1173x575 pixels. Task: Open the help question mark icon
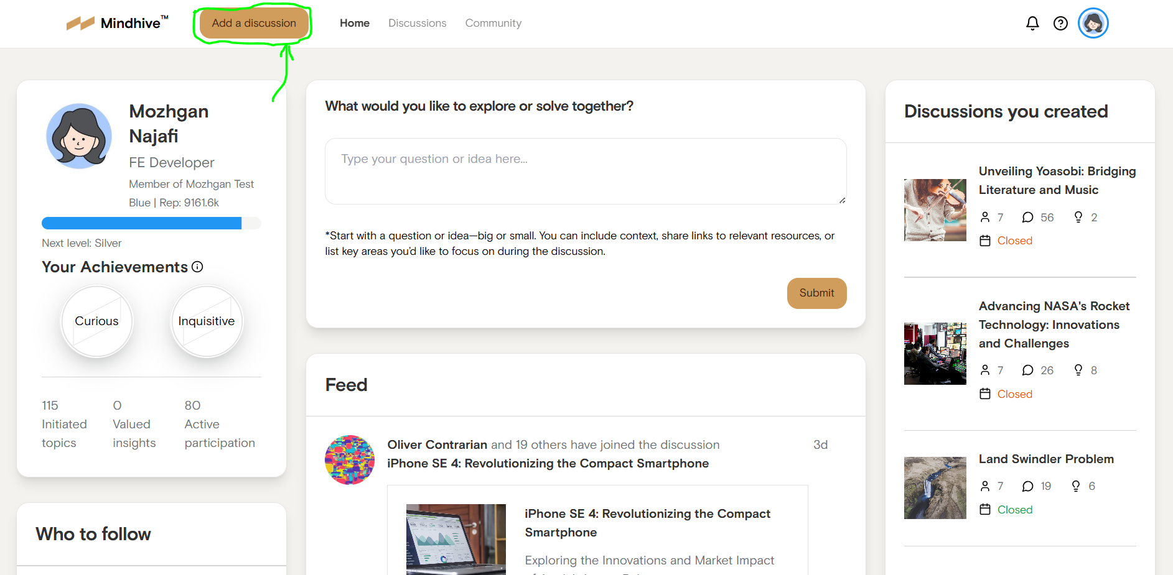(x=1060, y=23)
